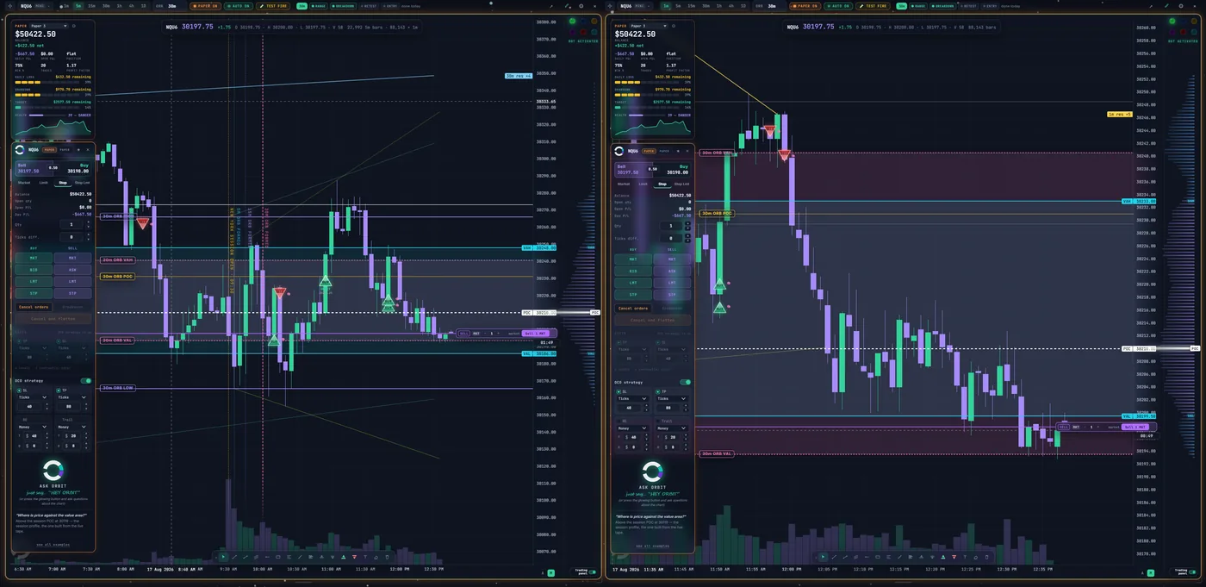Select the Limit tab in right order panel
The width and height of the screenshot is (1206, 587).
(643, 183)
